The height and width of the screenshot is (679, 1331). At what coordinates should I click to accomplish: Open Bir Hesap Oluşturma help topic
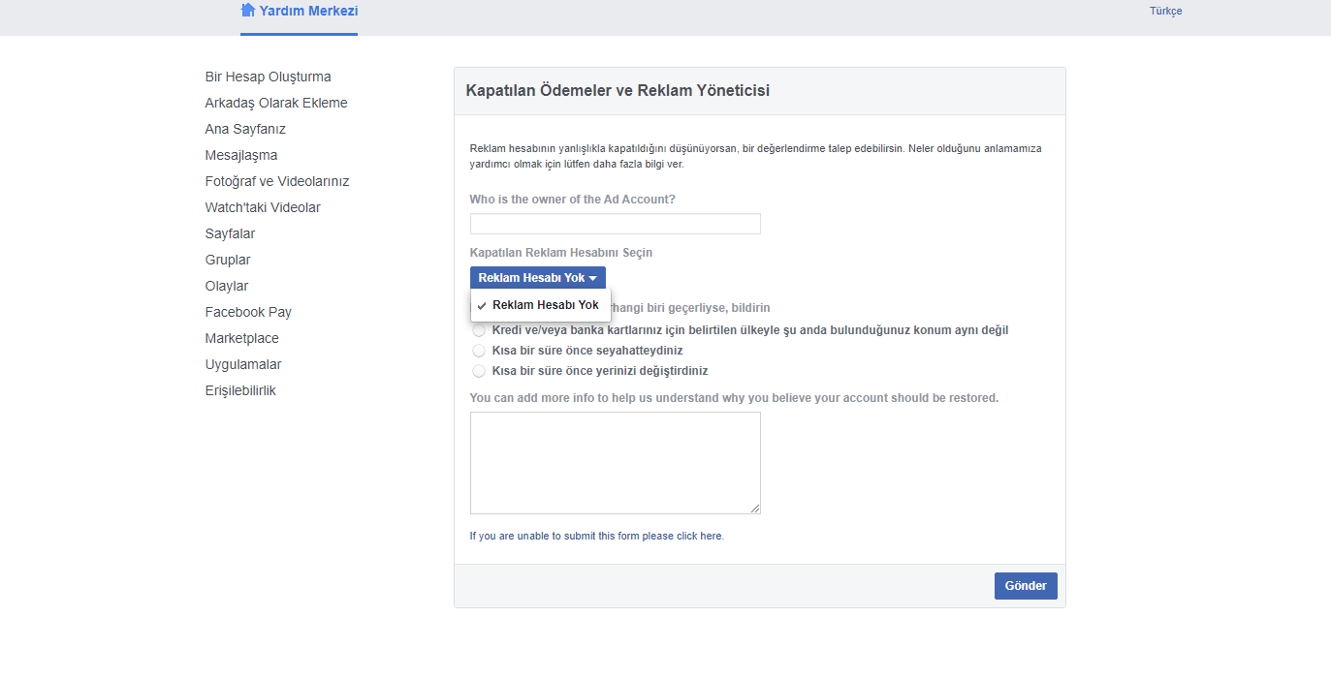(268, 77)
